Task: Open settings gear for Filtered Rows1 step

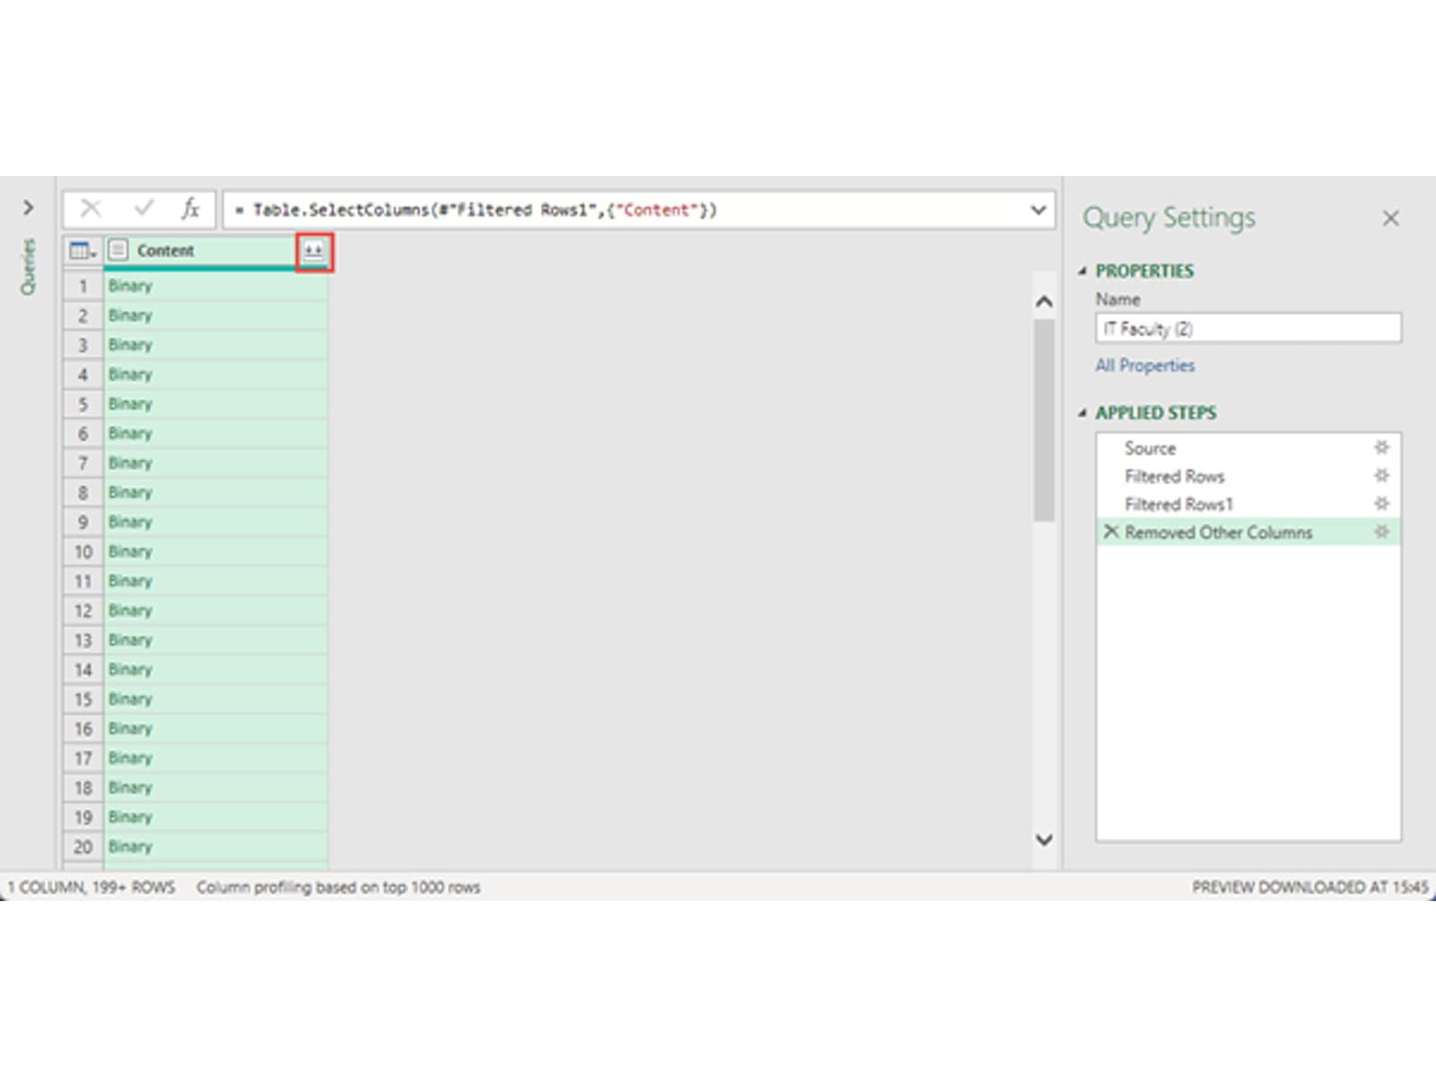Action: tap(1381, 503)
